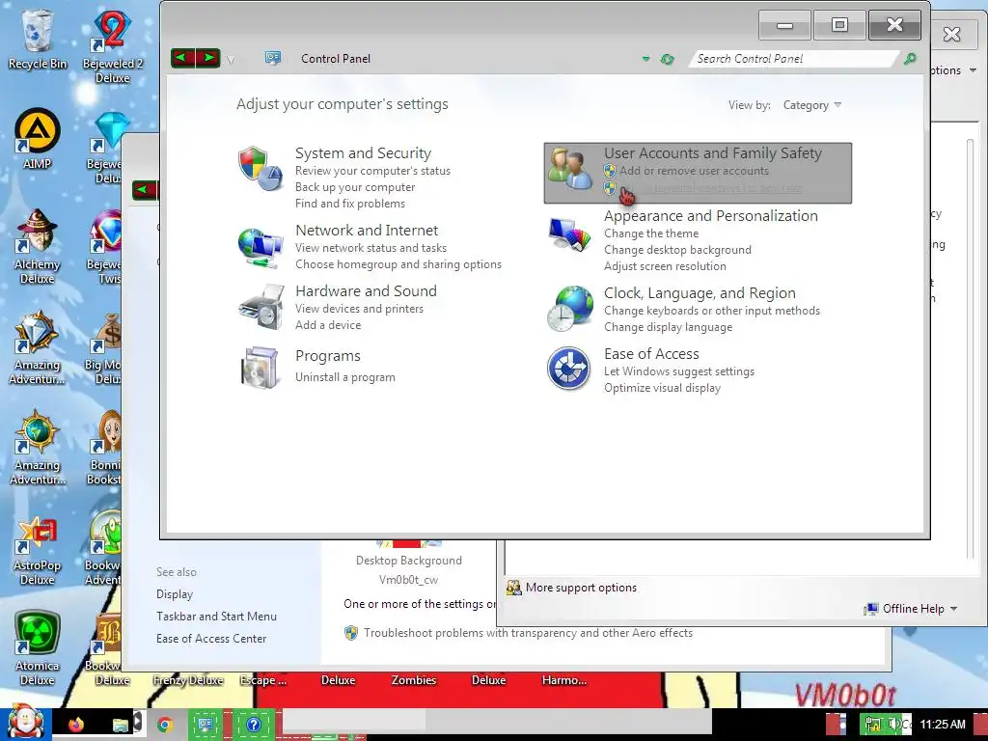The height and width of the screenshot is (741, 988).
Task: Click View network status and tasks
Action: click(x=370, y=248)
